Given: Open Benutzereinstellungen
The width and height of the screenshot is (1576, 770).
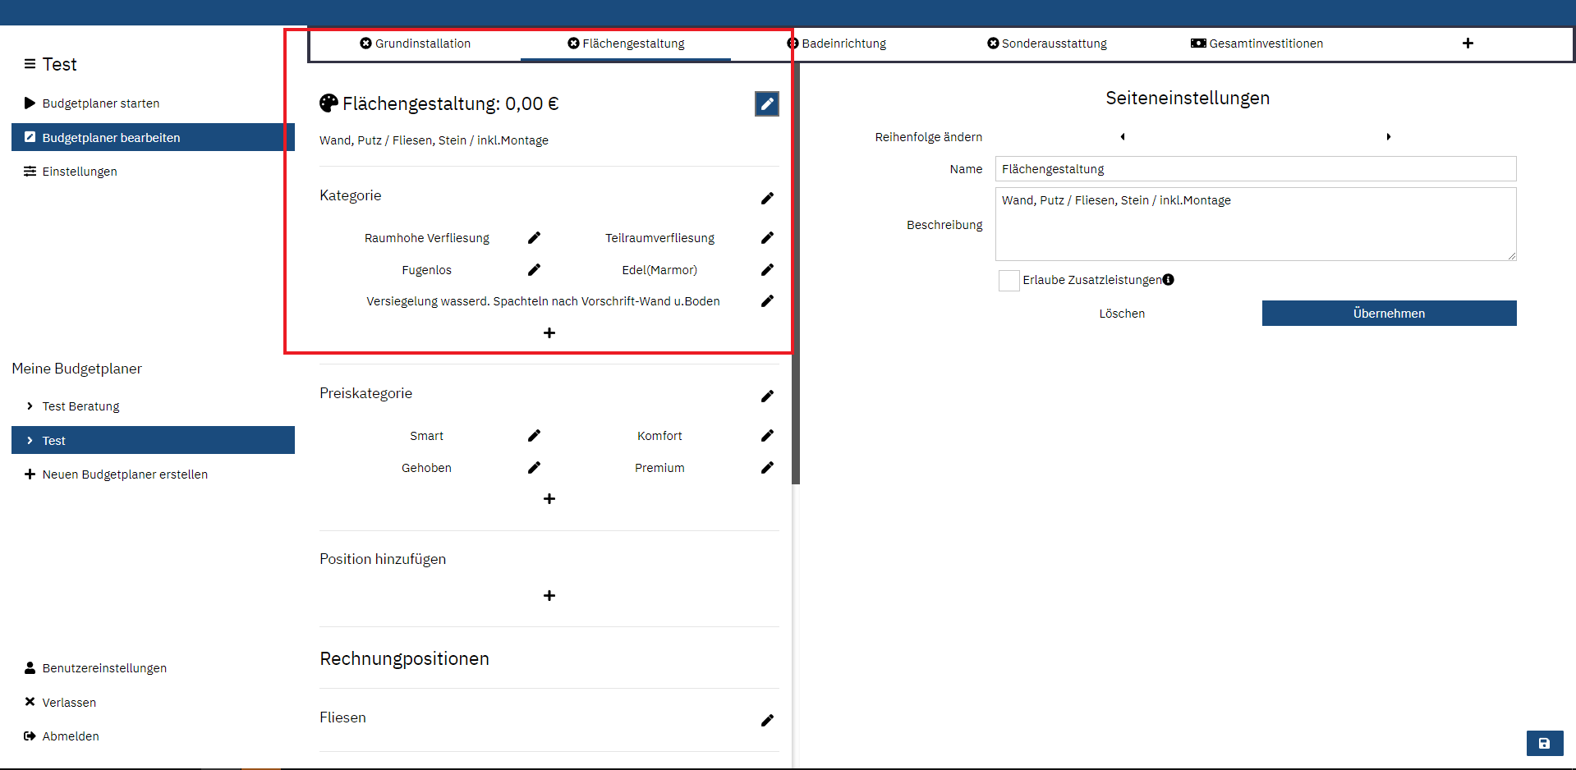Looking at the screenshot, I should [x=153, y=668].
